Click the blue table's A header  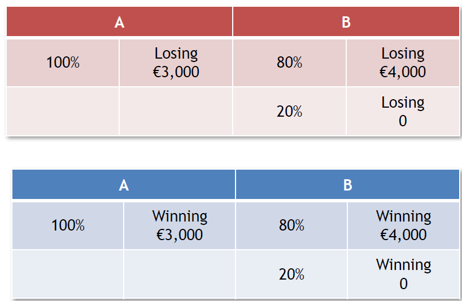coord(124,184)
